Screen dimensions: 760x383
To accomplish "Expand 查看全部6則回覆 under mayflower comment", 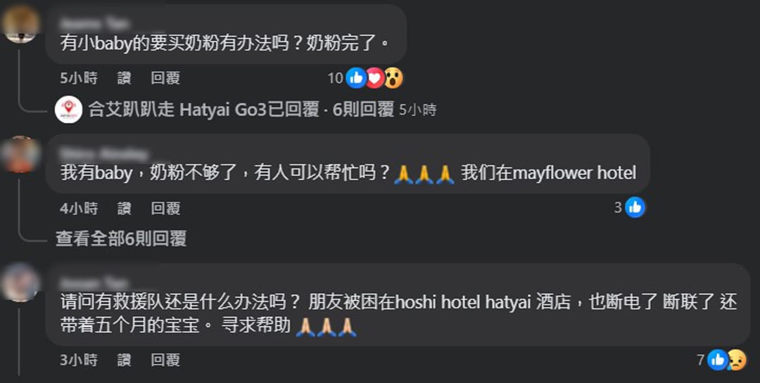I will click(121, 239).
